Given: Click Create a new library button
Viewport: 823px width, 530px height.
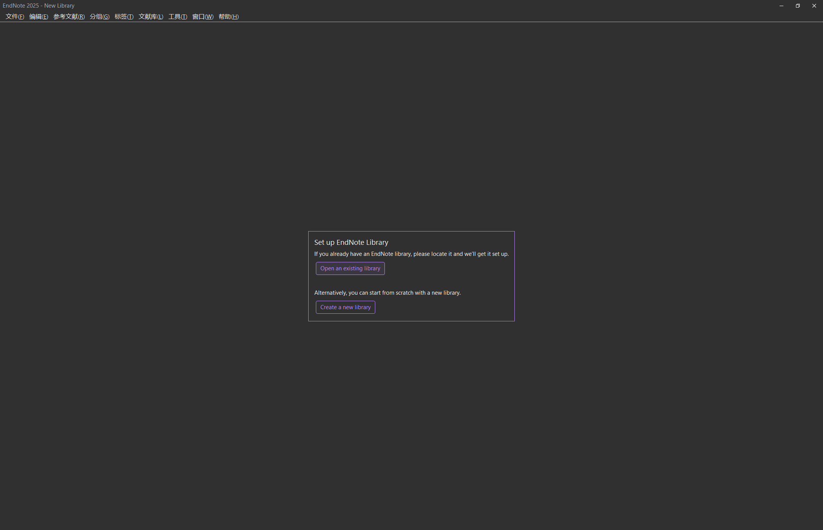Looking at the screenshot, I should (345, 307).
